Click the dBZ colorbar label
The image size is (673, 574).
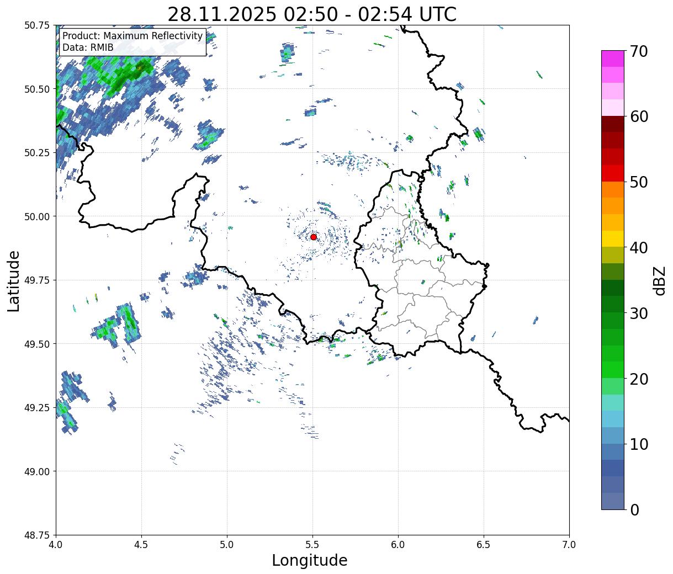(659, 280)
